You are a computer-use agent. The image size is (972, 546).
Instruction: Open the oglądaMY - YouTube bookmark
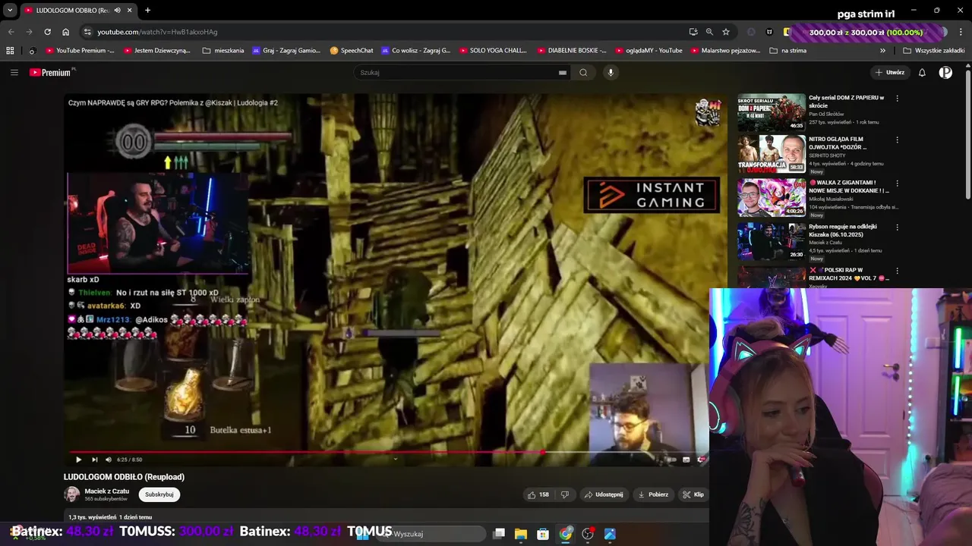click(x=649, y=51)
